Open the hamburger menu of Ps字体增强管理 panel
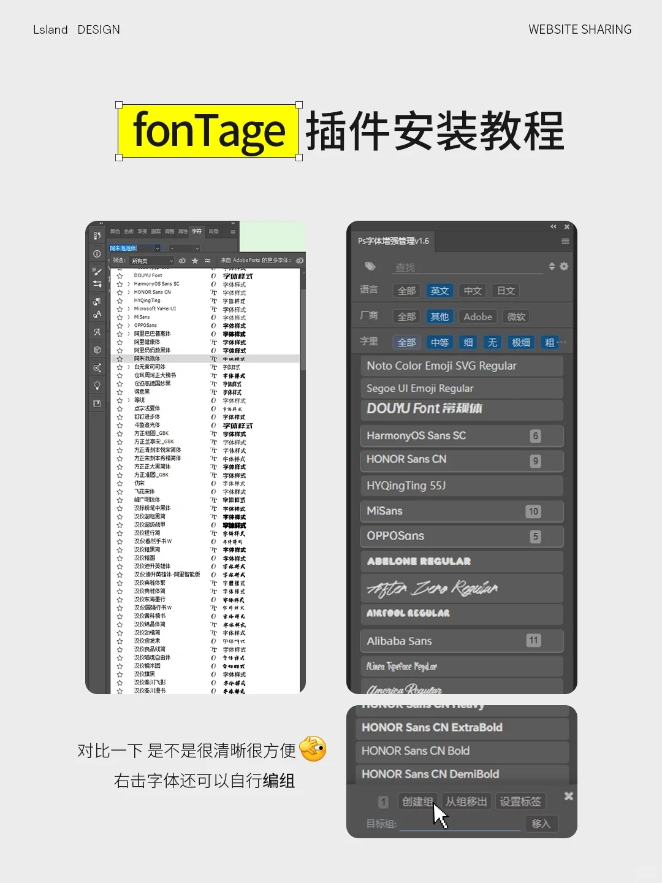662x883 pixels. (x=565, y=241)
